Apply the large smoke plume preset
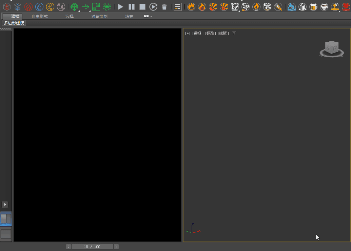 [235, 7]
